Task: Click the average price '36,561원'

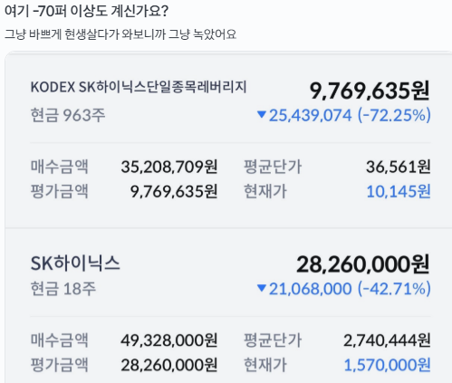Action: click(399, 167)
